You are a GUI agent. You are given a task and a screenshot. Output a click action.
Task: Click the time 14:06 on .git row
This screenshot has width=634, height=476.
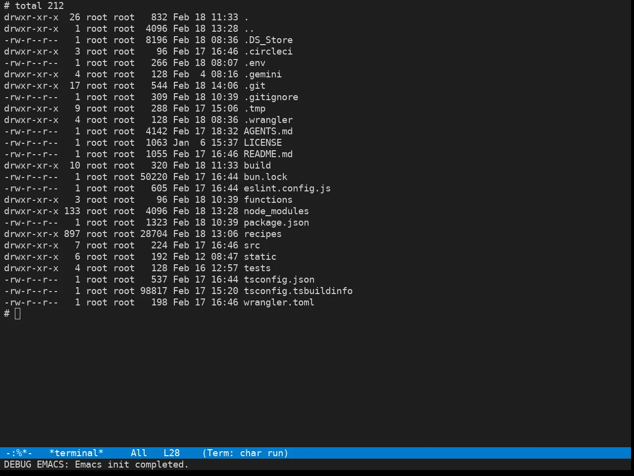pos(224,86)
